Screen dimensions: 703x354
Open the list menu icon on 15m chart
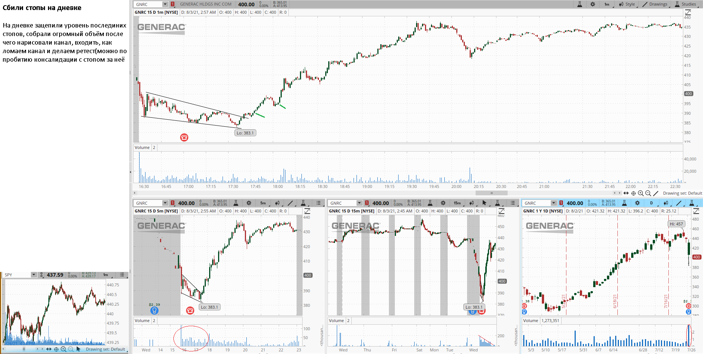(513, 203)
